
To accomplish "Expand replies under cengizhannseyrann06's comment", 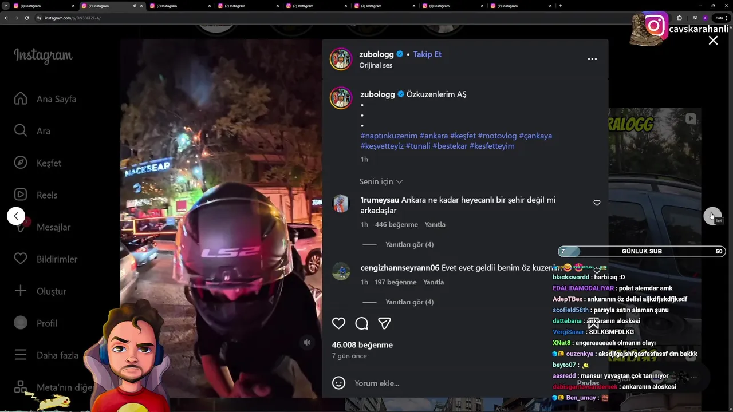I will pyautogui.click(x=409, y=302).
